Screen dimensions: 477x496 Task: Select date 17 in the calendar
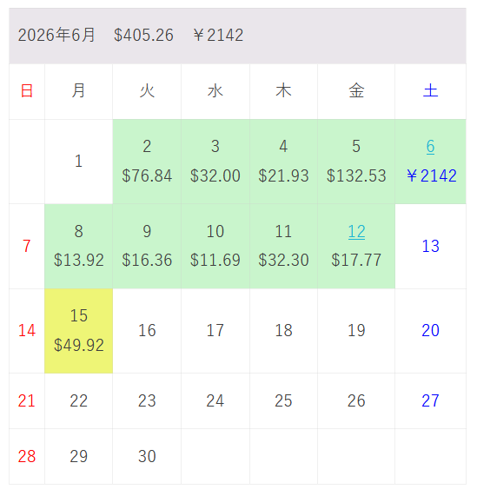point(215,331)
